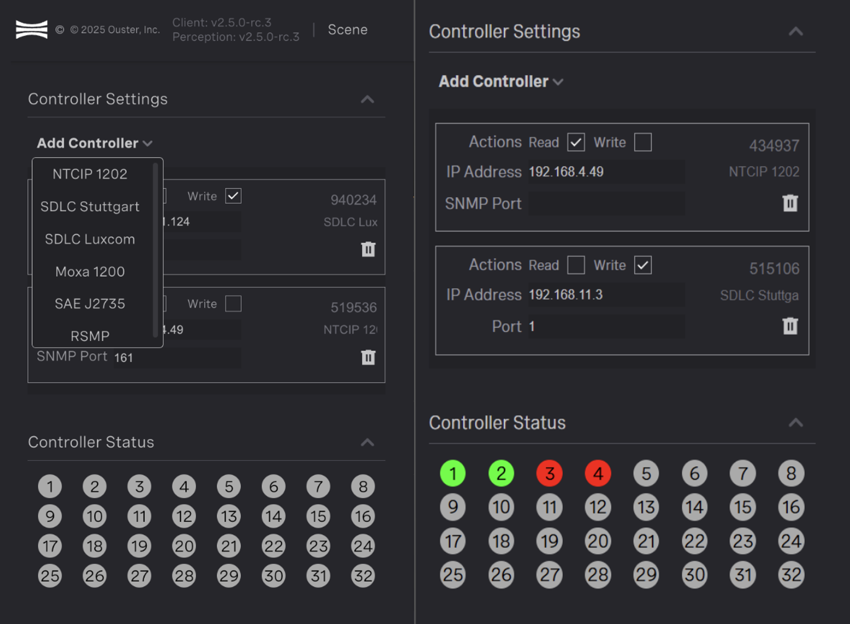
Task: Collapse right Controller Settings section
Action: [x=796, y=32]
